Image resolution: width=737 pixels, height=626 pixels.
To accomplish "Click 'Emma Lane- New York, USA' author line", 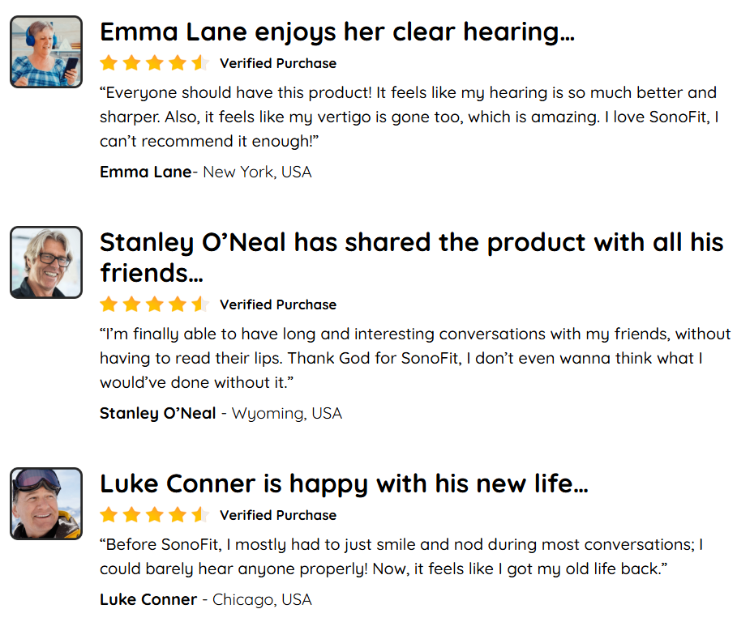I will click(x=205, y=172).
